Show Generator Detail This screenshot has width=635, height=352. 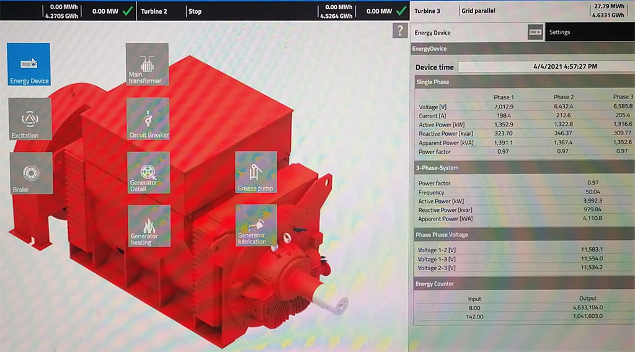click(148, 173)
